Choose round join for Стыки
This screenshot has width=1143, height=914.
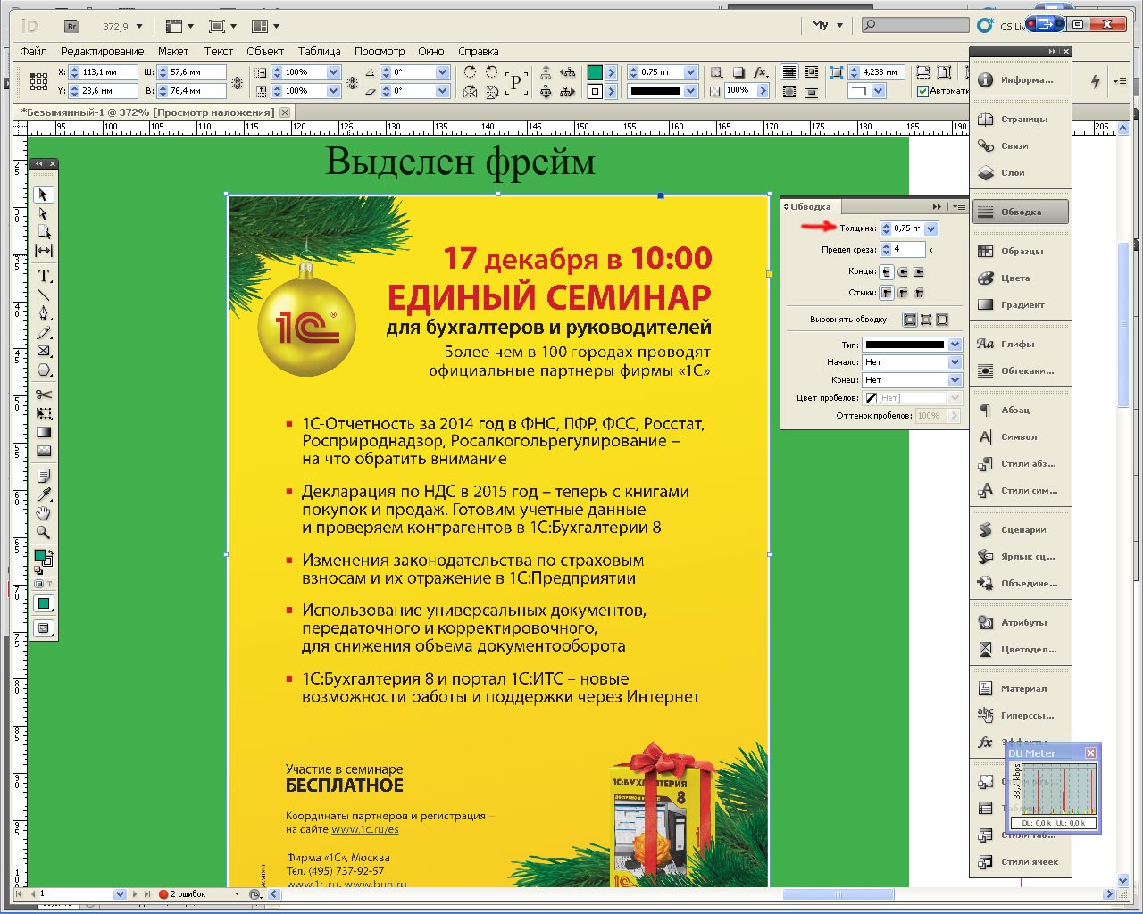(903, 293)
